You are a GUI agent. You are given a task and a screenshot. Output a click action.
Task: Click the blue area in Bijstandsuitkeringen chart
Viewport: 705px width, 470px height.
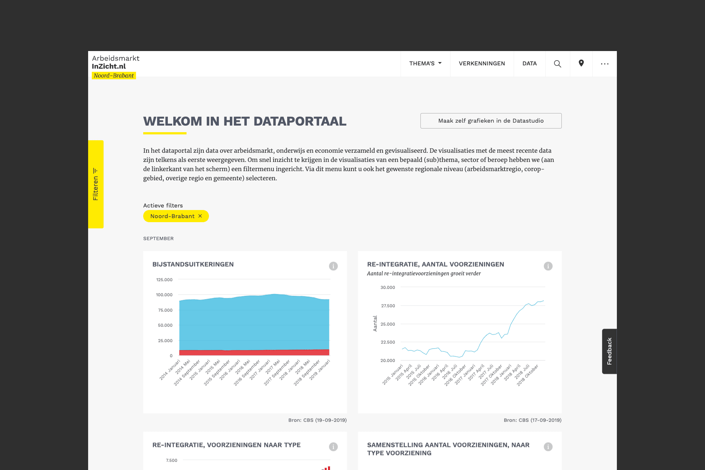(254, 323)
